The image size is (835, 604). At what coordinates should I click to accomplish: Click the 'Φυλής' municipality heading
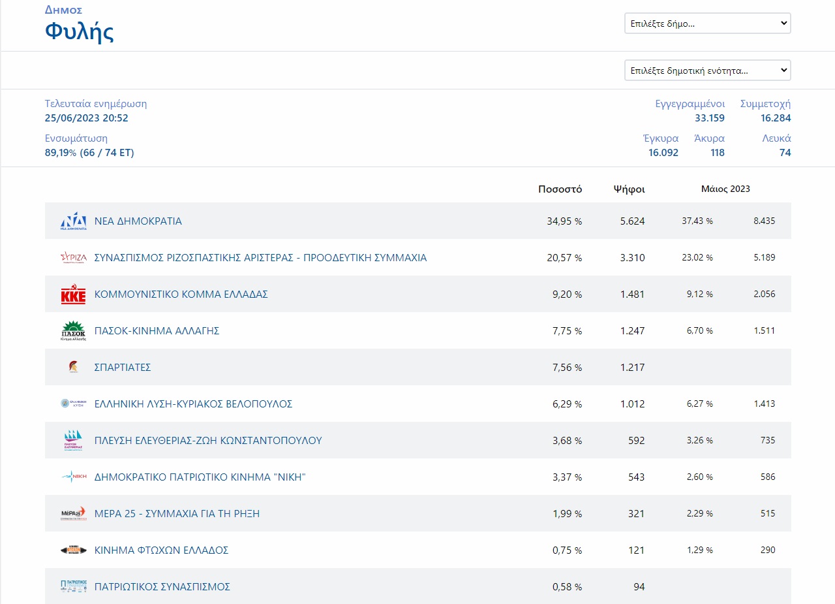80,31
